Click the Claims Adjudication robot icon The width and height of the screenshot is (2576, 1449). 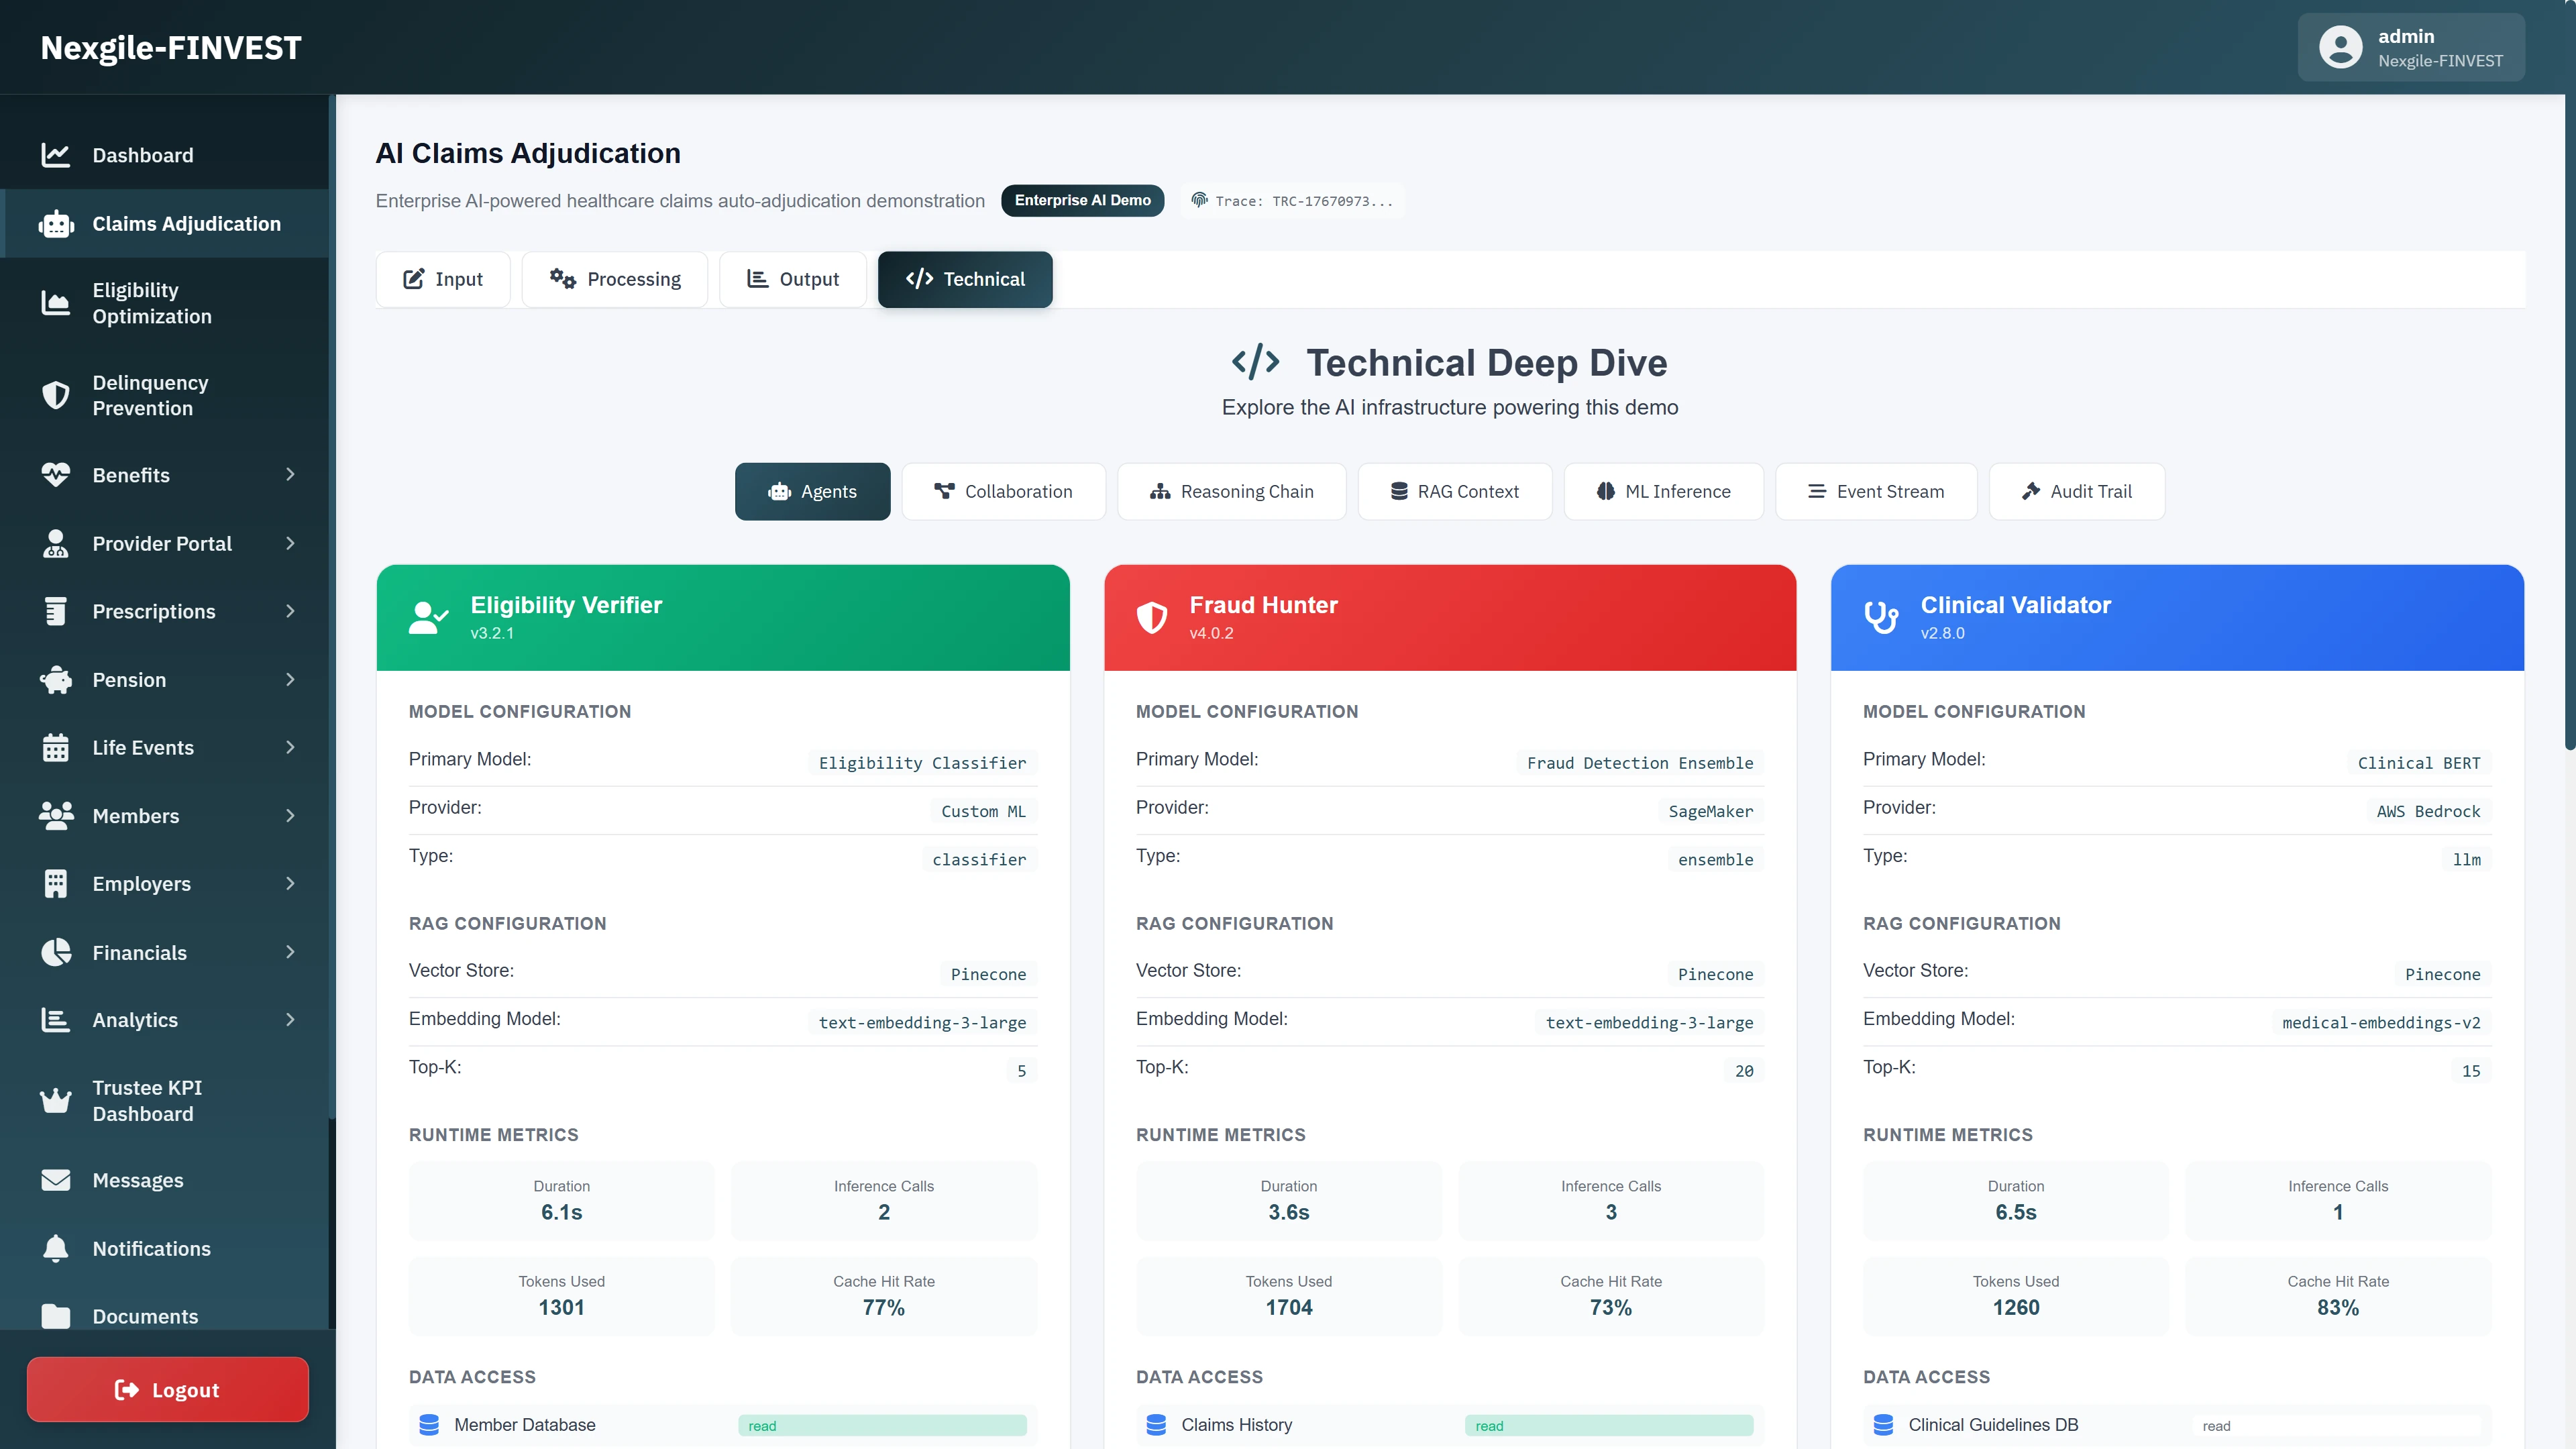click(x=56, y=224)
